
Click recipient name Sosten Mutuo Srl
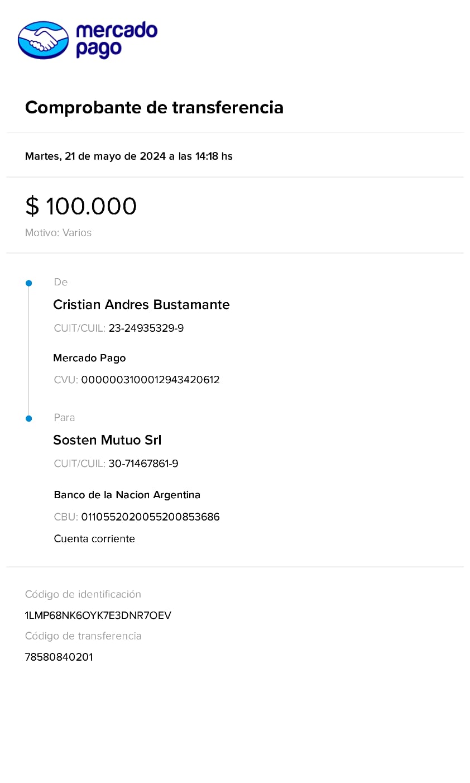click(107, 440)
